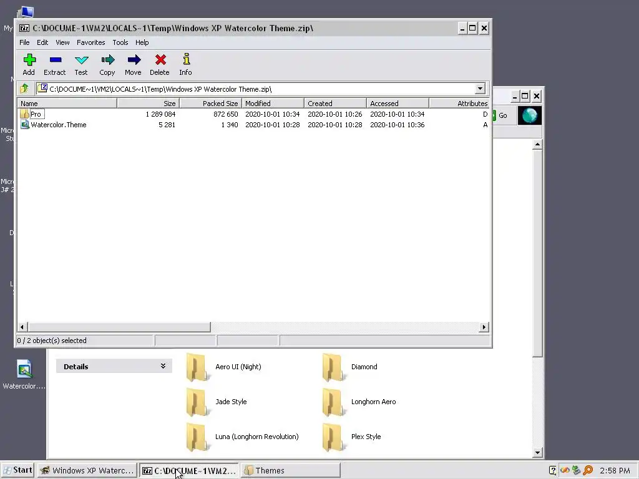Click the Extract toolbar icon
639x479 pixels.
pyautogui.click(x=55, y=60)
